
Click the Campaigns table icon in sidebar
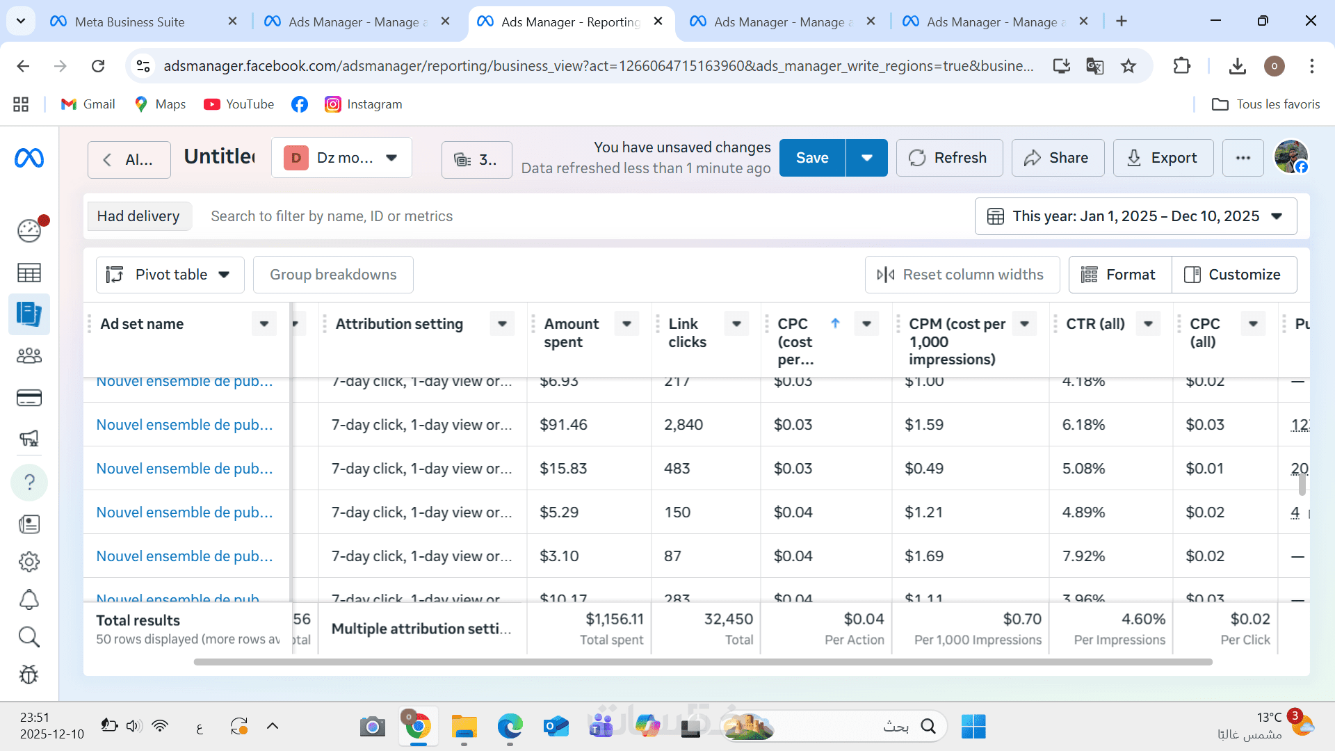pyautogui.click(x=29, y=273)
